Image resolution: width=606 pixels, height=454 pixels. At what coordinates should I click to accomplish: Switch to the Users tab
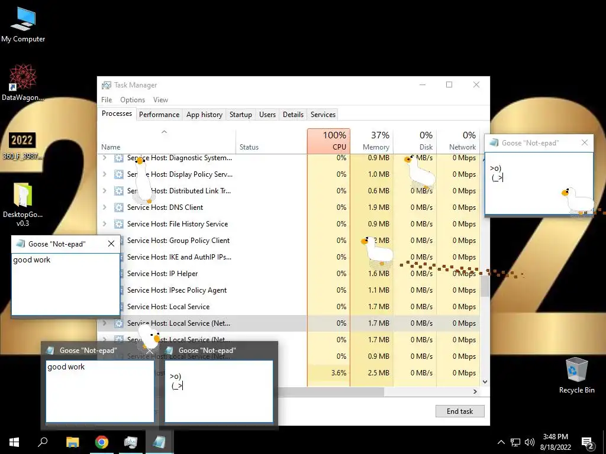click(267, 114)
